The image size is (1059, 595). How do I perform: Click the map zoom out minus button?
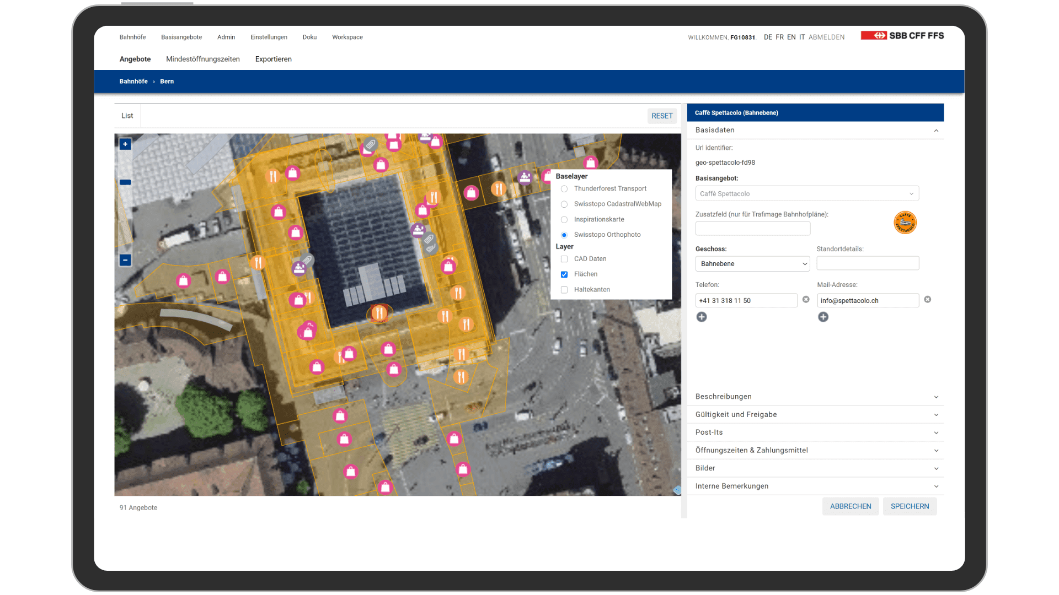125,260
